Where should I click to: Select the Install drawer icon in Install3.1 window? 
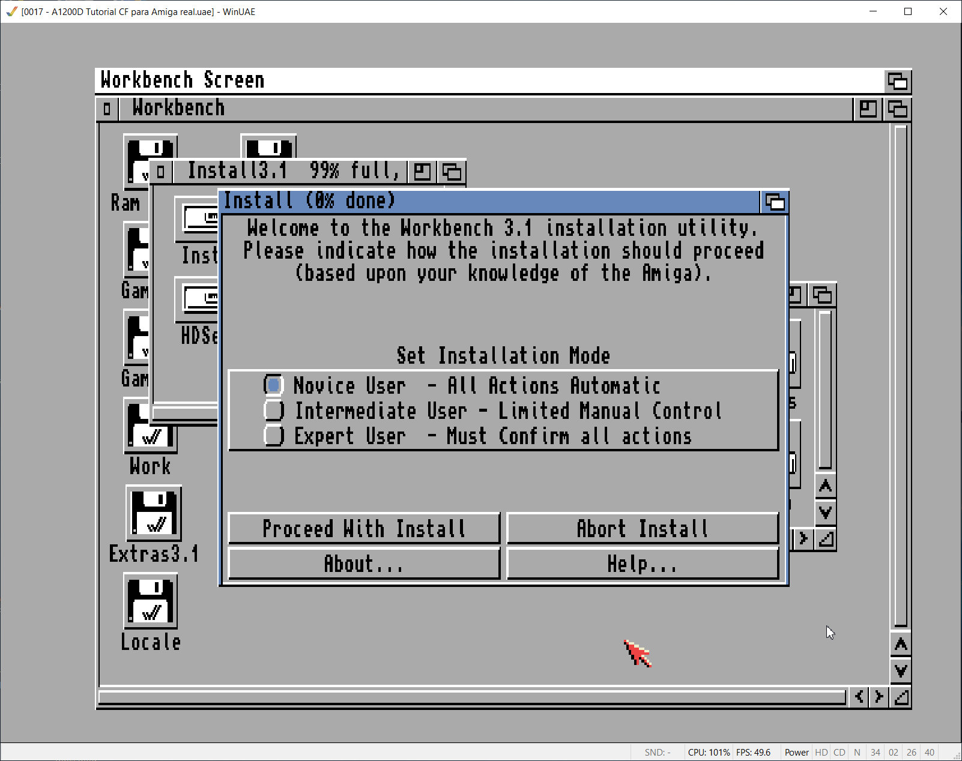click(197, 220)
